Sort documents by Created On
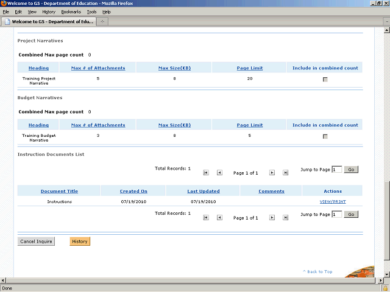Screen dimensions: 390x292 [133, 191]
